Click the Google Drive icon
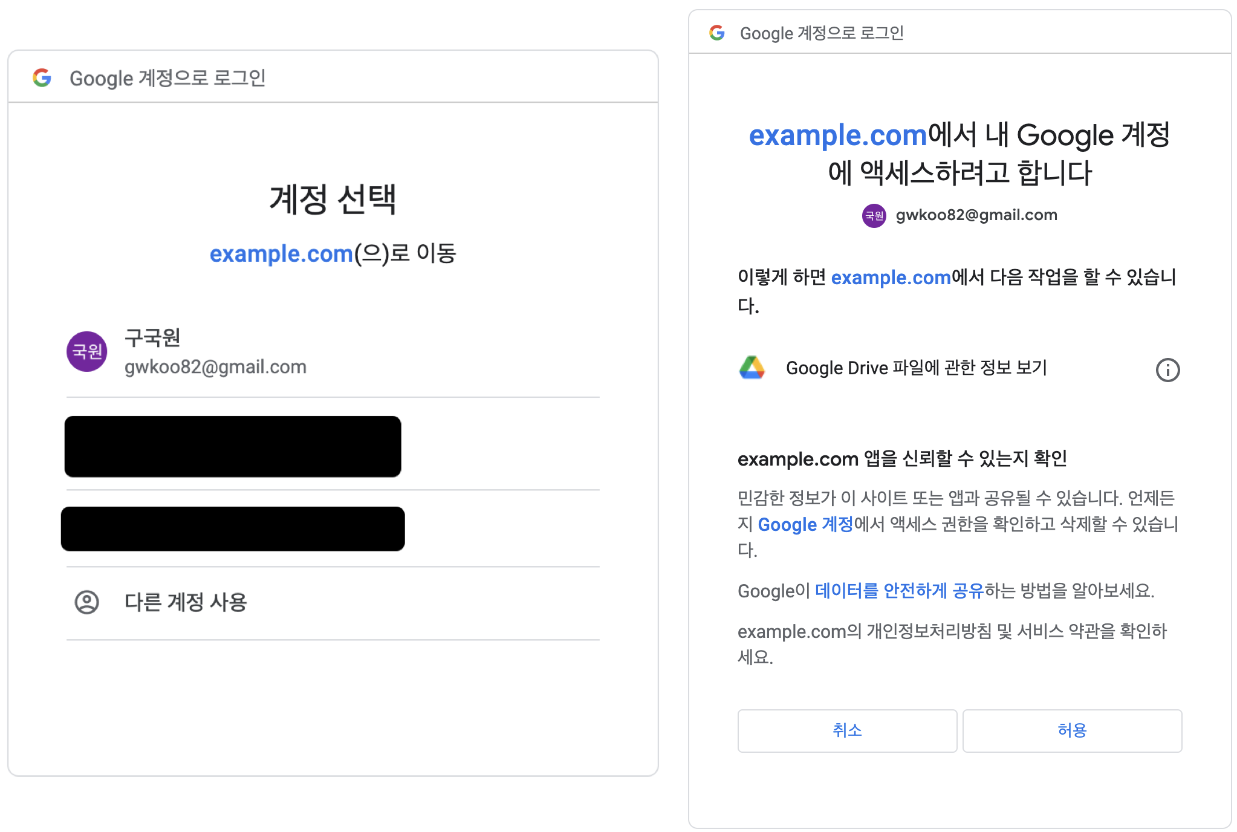Screen dimensions: 1237x832 click(x=752, y=368)
